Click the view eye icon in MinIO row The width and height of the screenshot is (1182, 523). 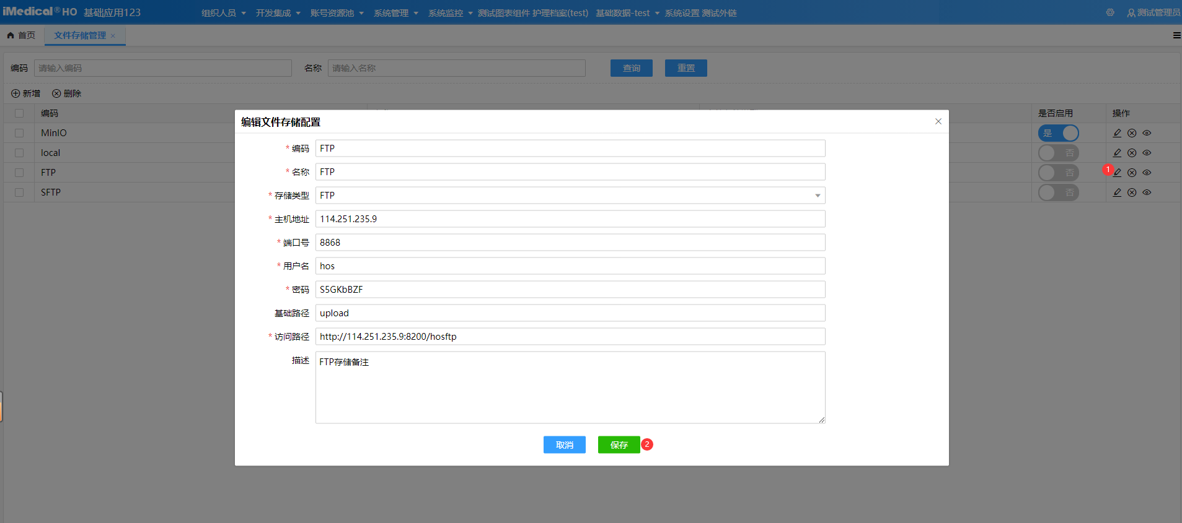(1147, 133)
